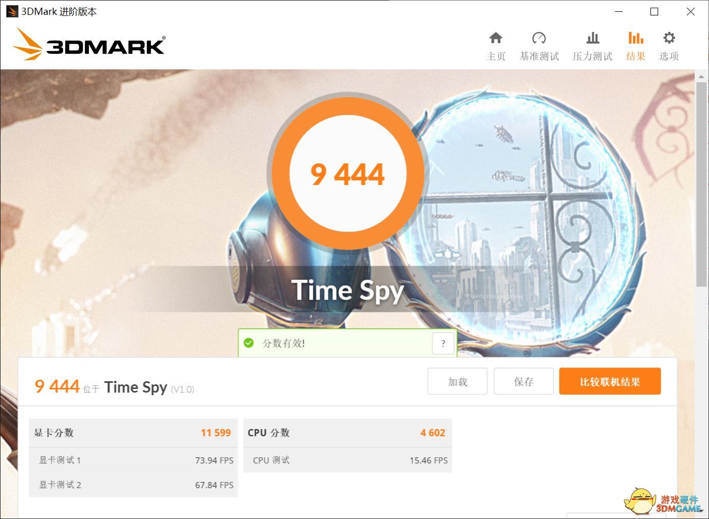
Task: Open the benchmarks gauge icon 基准测试
Action: pyautogui.click(x=539, y=38)
